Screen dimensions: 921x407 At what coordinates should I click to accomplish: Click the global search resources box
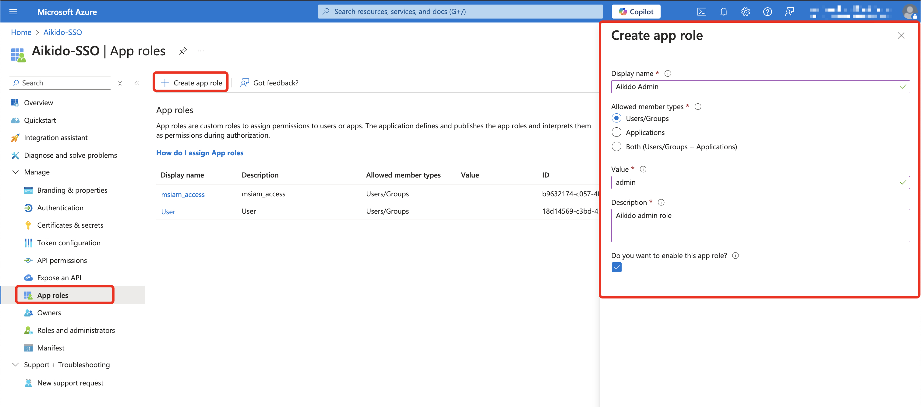(460, 12)
